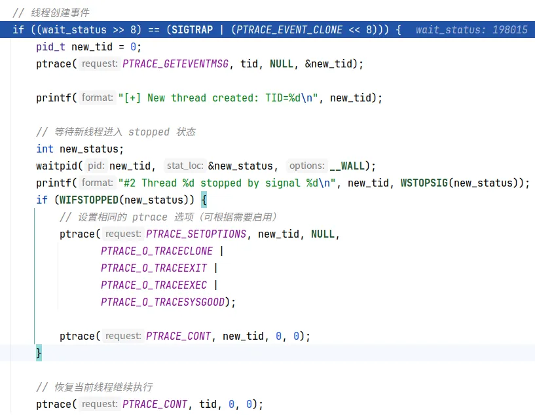Click 'format:' hint in second printf call
The width and height of the screenshot is (535, 415).
(x=97, y=183)
